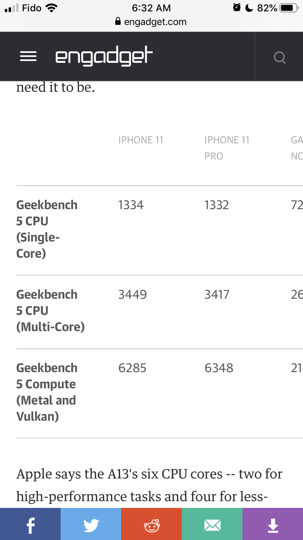
Task: Tap Geekbench 5 Compute (Metal and Vulkan) label
Action: tap(47, 392)
